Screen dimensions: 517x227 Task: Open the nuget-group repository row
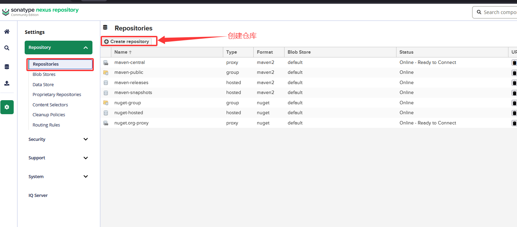point(308,103)
